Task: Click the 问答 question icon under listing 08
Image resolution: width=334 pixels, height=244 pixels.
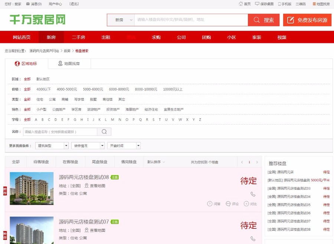Action: coord(209,204)
